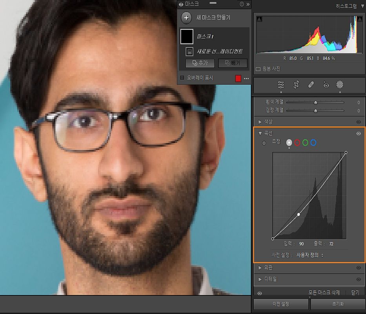Click the 마스크 1 name label
Screen dimensions: 366x314
pyautogui.click(x=205, y=37)
